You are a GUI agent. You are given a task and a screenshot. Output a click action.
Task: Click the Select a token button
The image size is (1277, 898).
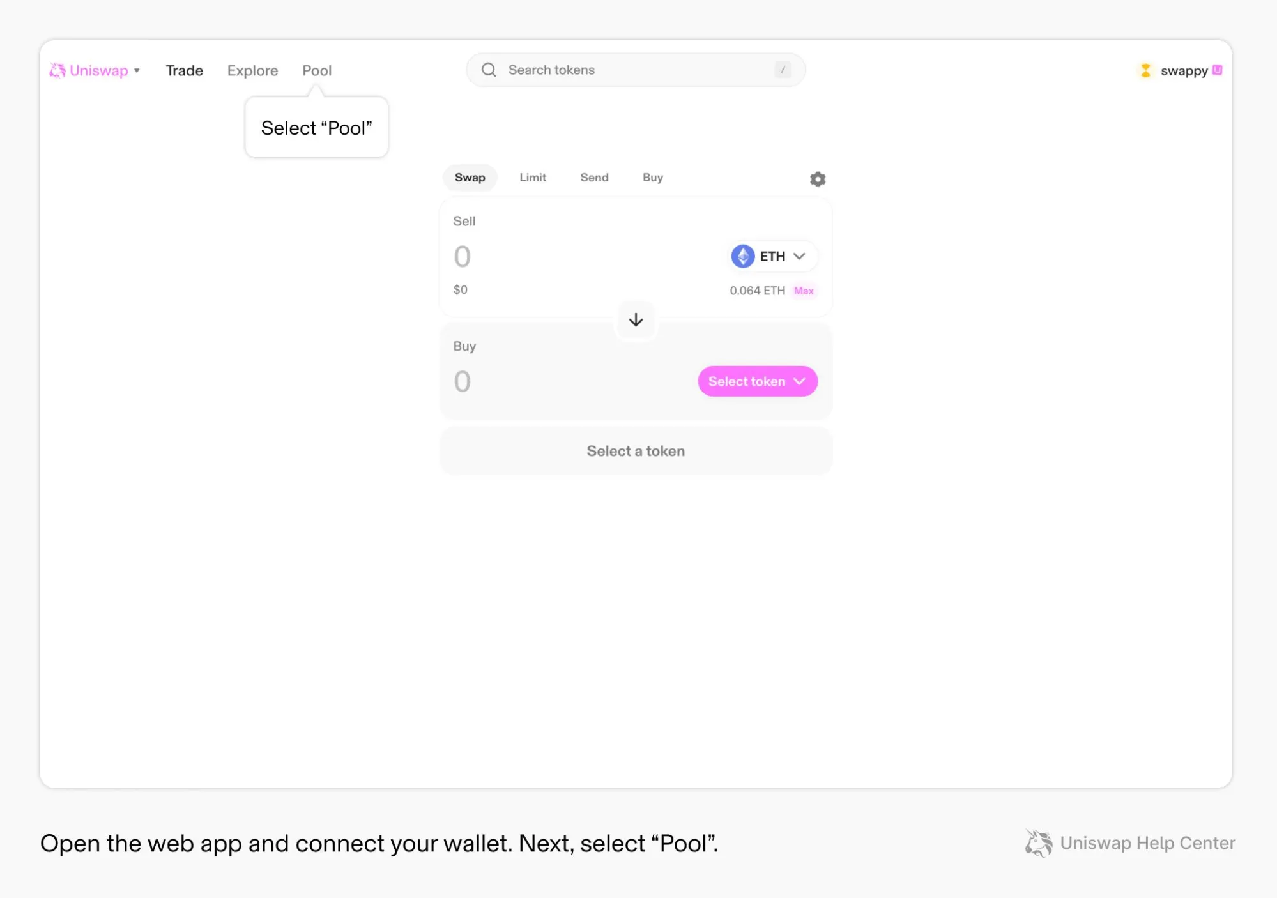point(636,451)
